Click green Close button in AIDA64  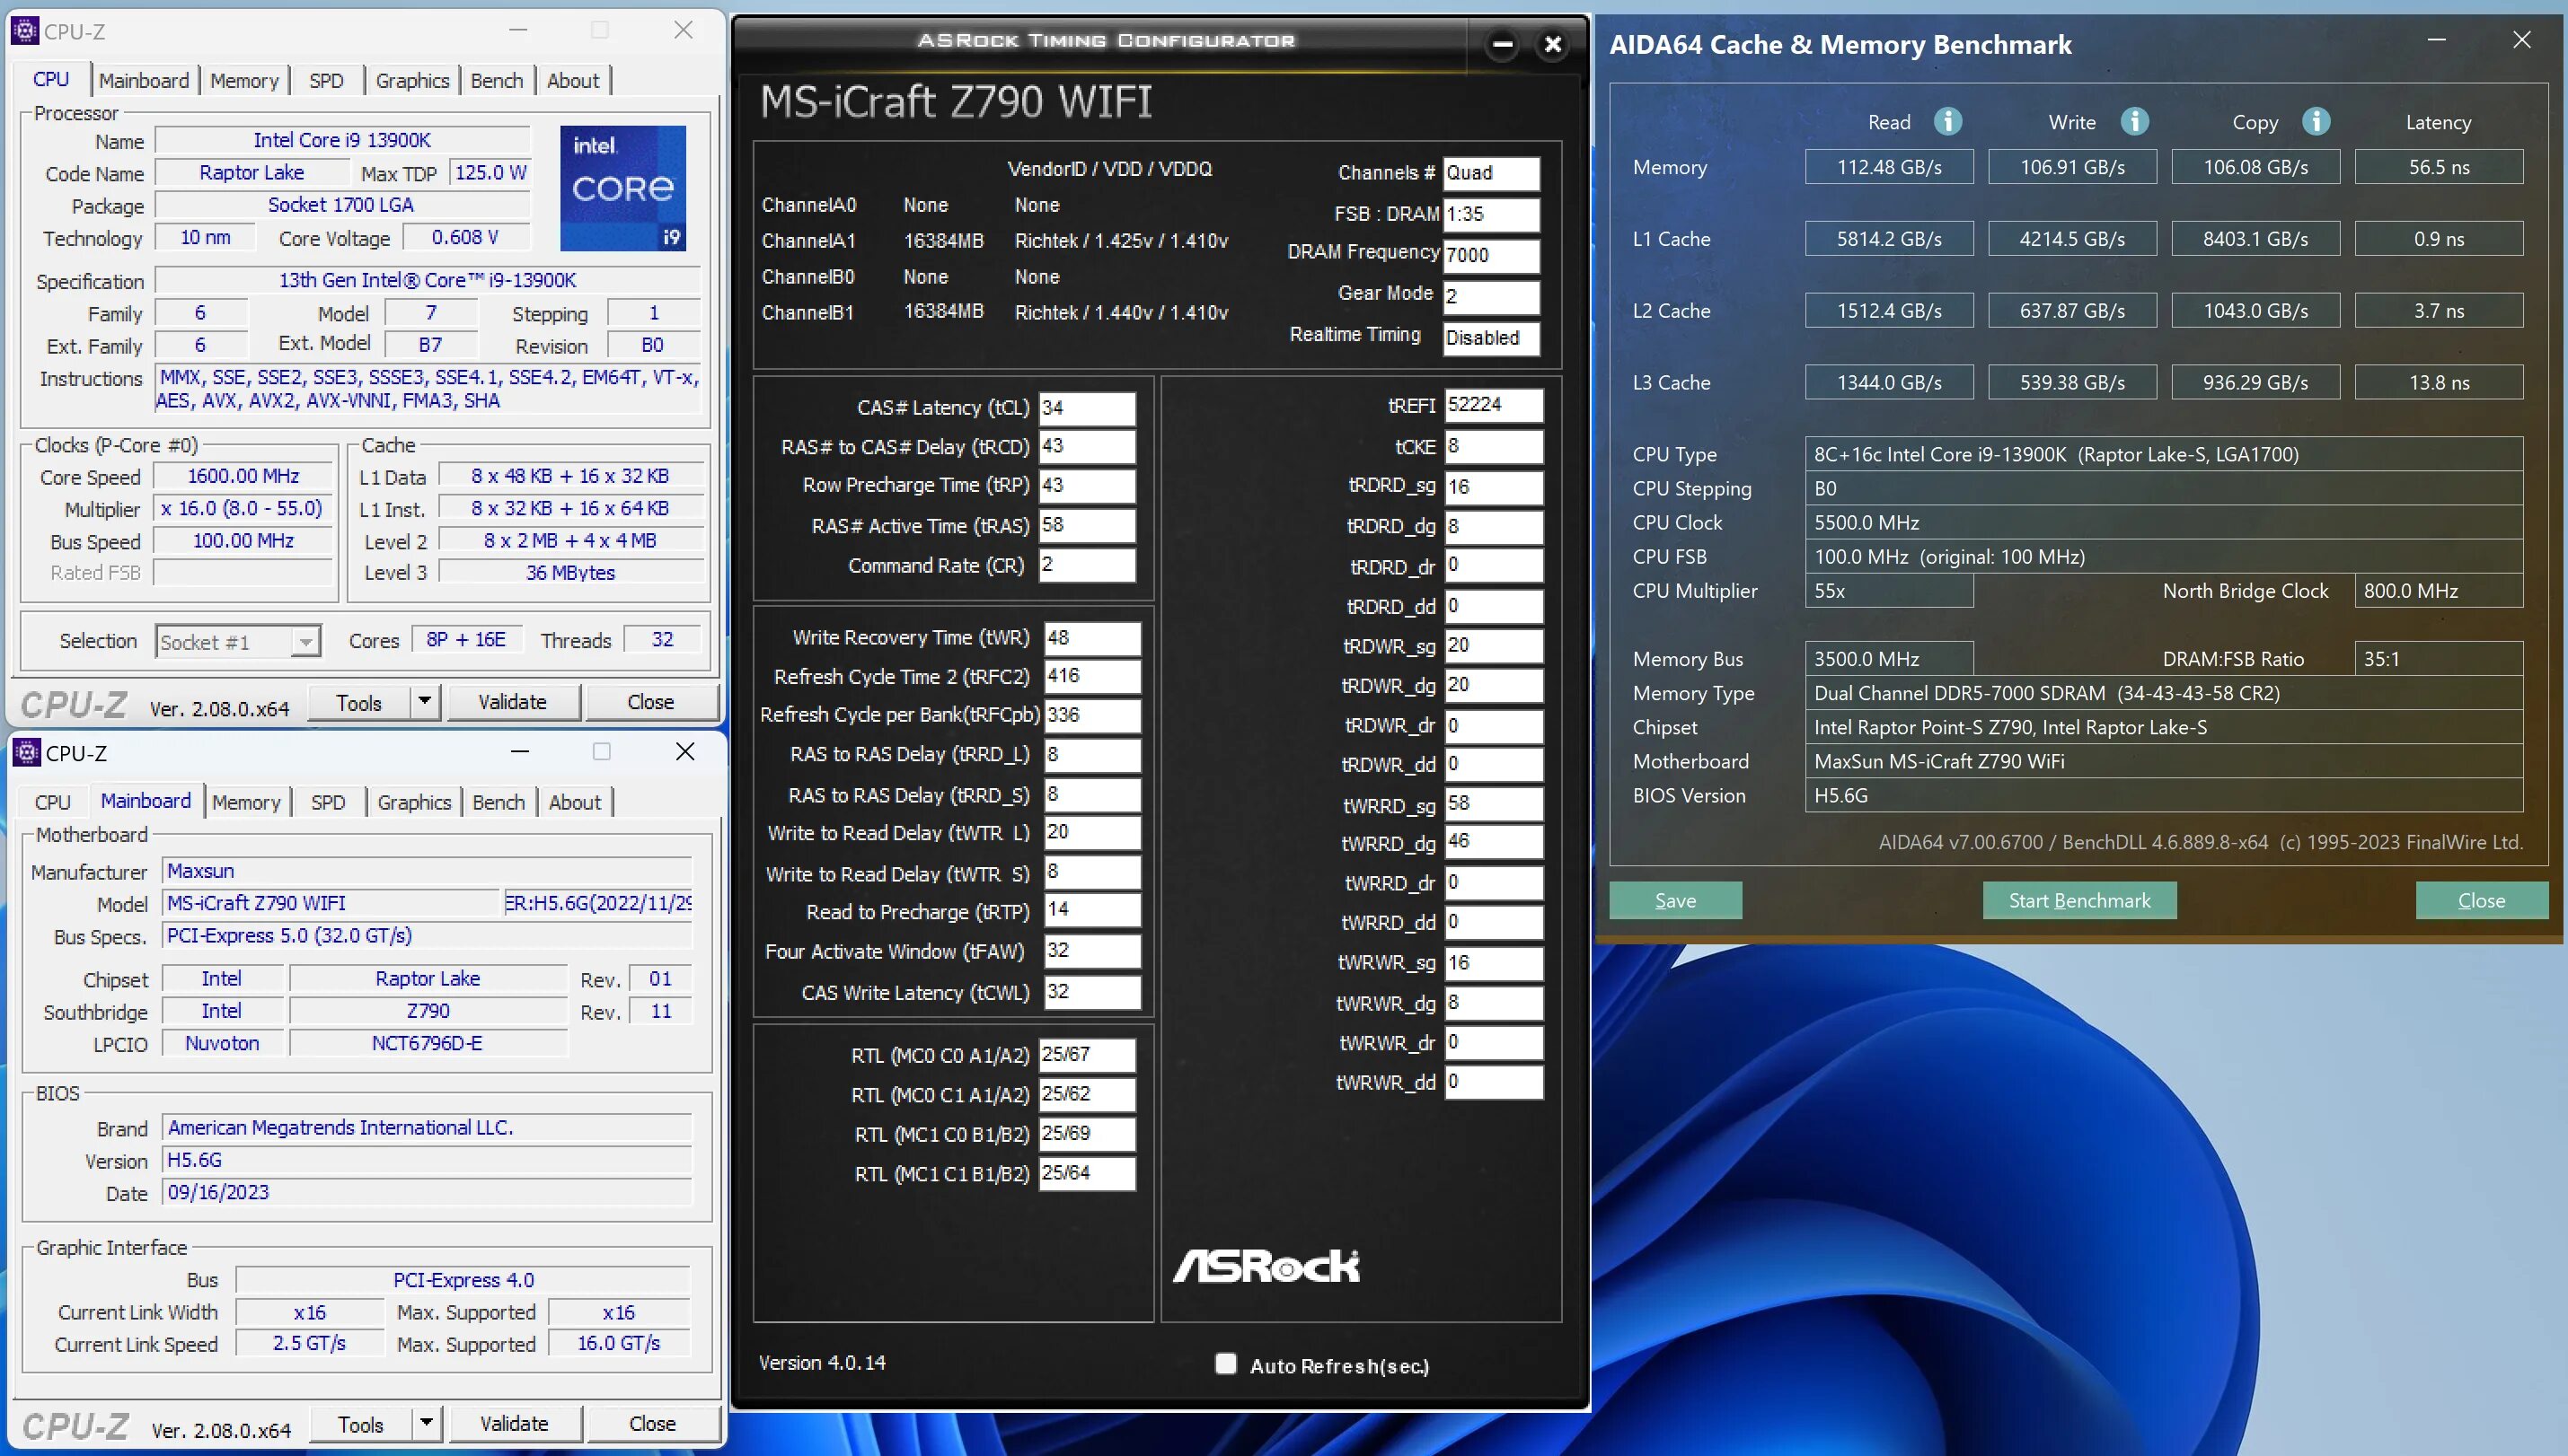(x=2481, y=900)
